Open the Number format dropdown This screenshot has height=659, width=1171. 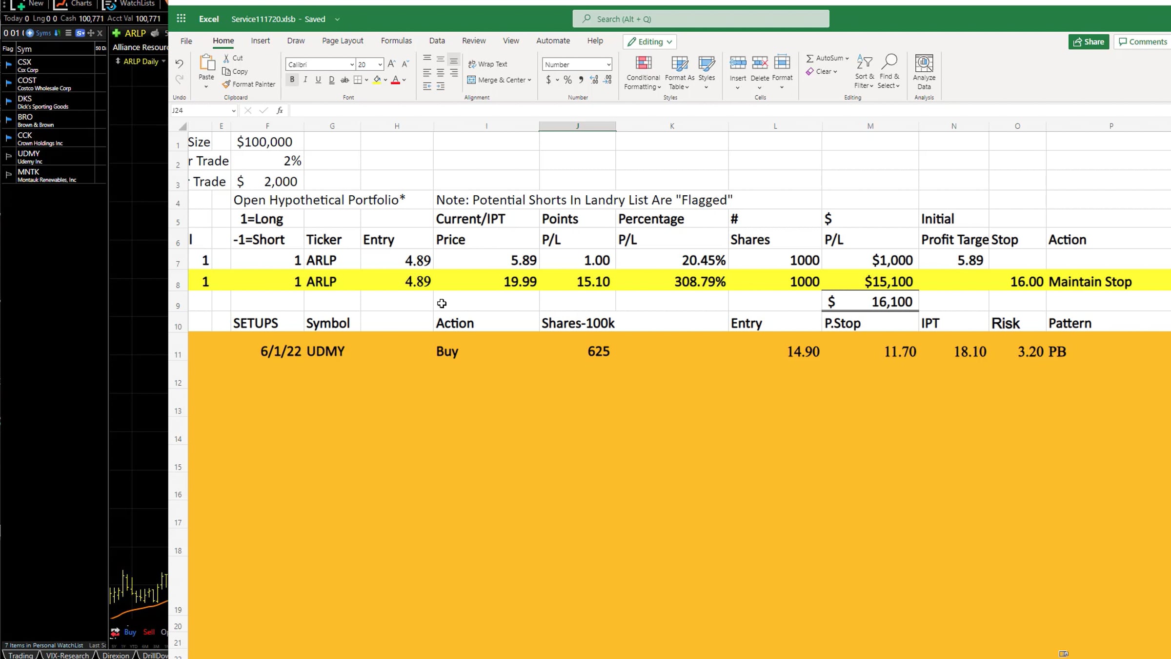pyautogui.click(x=608, y=64)
